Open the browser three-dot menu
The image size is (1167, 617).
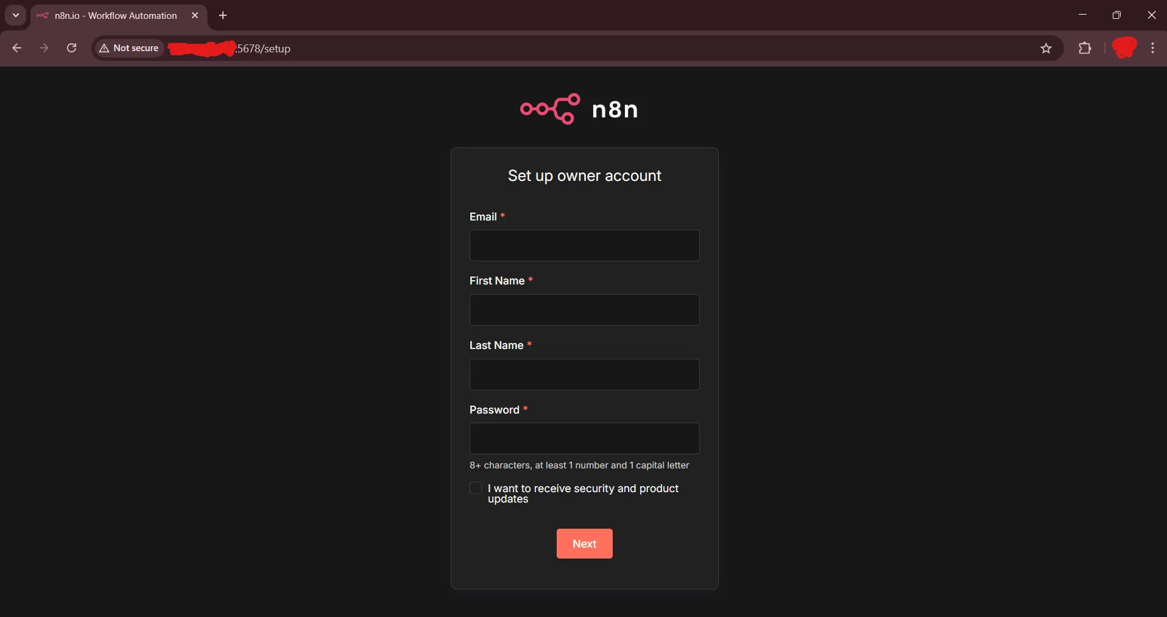1152,48
